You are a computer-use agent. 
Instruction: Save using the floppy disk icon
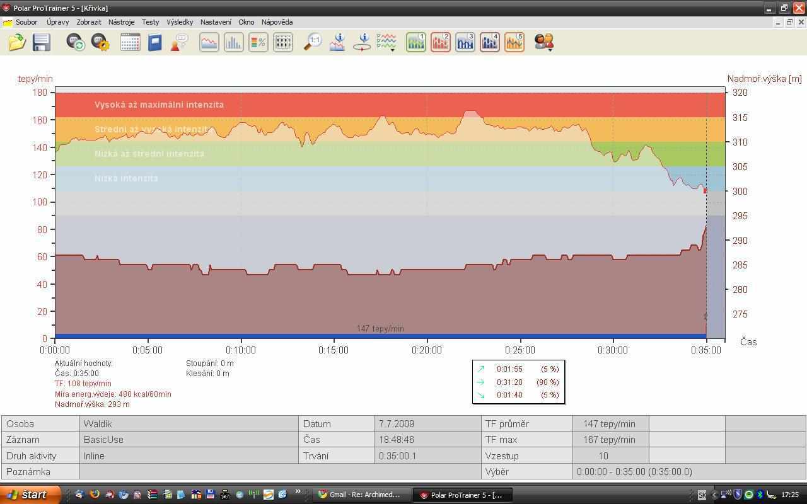click(42, 42)
